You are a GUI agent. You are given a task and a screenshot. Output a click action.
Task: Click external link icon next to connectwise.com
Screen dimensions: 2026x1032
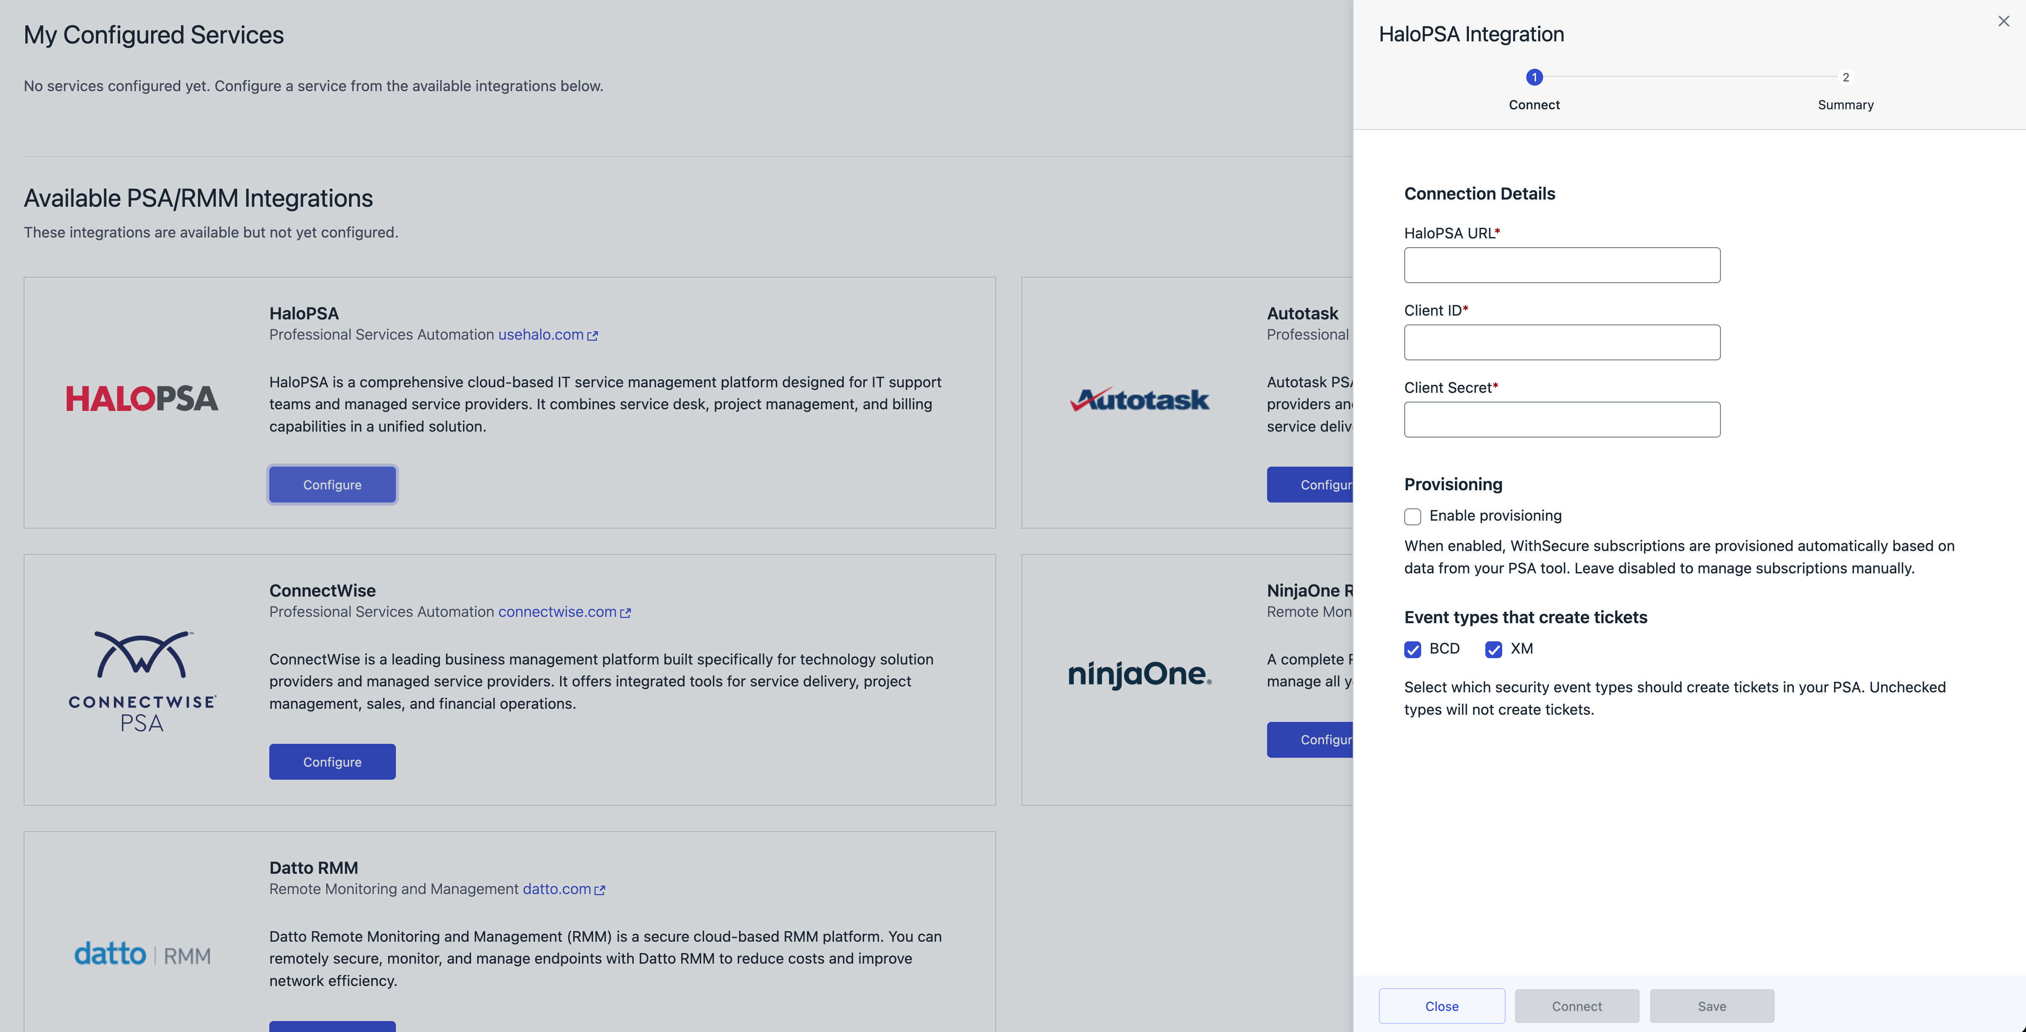(625, 613)
